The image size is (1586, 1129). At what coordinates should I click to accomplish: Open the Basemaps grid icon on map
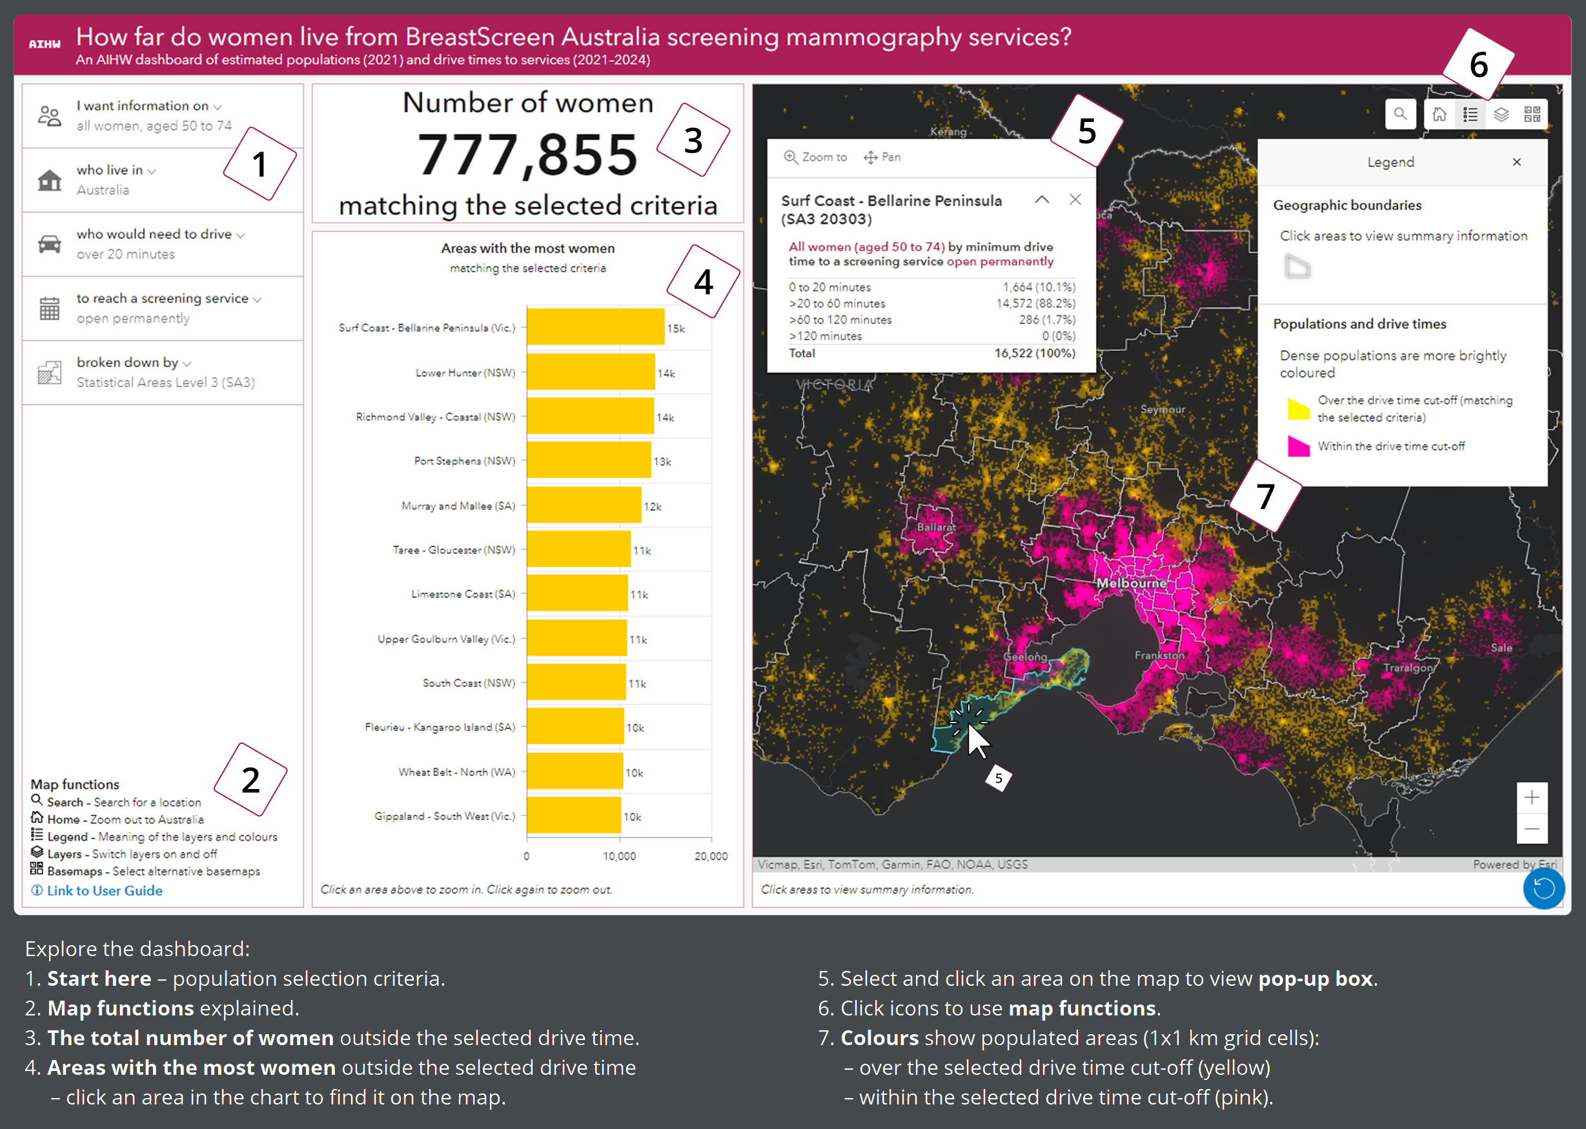1532,114
